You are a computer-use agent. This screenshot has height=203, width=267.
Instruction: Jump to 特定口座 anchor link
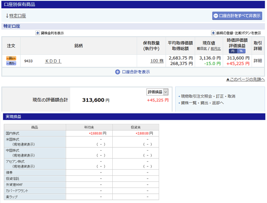[18, 16]
